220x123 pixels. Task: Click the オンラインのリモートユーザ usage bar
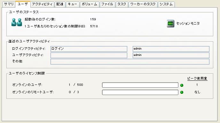click(140, 92)
